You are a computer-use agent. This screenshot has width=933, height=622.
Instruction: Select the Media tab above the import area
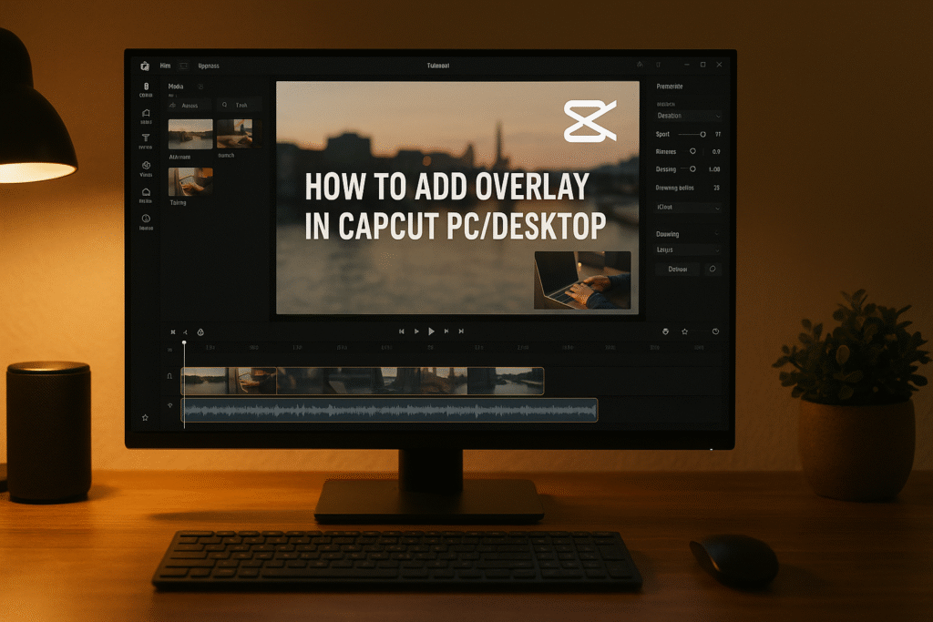tap(177, 87)
